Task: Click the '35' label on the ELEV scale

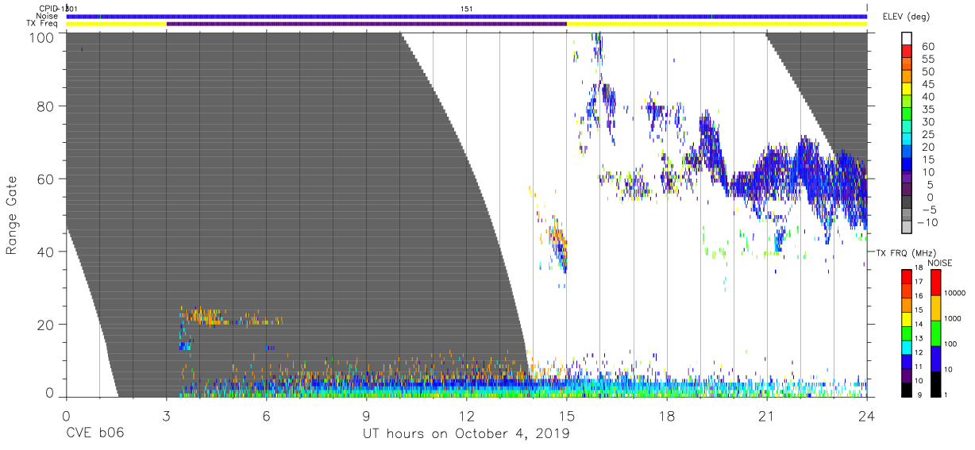Action: pyautogui.click(x=929, y=110)
